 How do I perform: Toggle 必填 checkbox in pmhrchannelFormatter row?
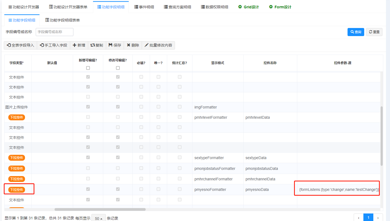(x=141, y=179)
